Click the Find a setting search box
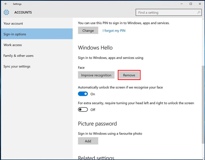Image resolution: width=205 pixels, height=160 pixels. pyautogui.click(x=168, y=12)
